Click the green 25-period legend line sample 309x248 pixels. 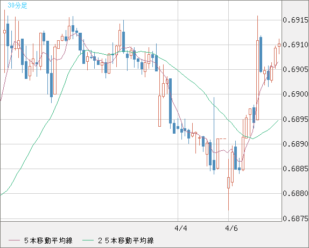click(88, 240)
